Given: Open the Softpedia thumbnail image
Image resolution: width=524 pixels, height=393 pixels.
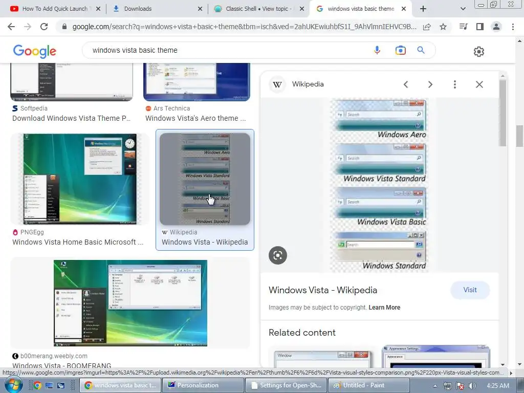Looking at the screenshot, I should (72, 82).
